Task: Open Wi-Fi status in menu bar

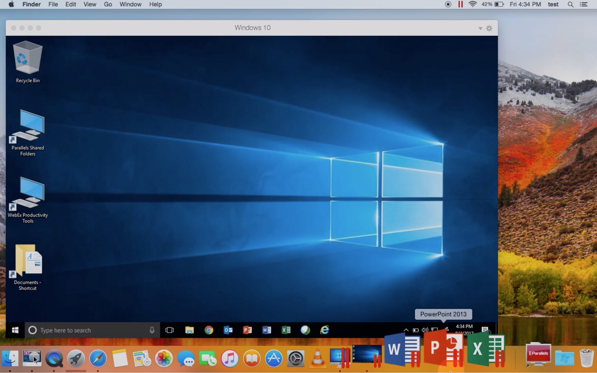Action: (472, 4)
